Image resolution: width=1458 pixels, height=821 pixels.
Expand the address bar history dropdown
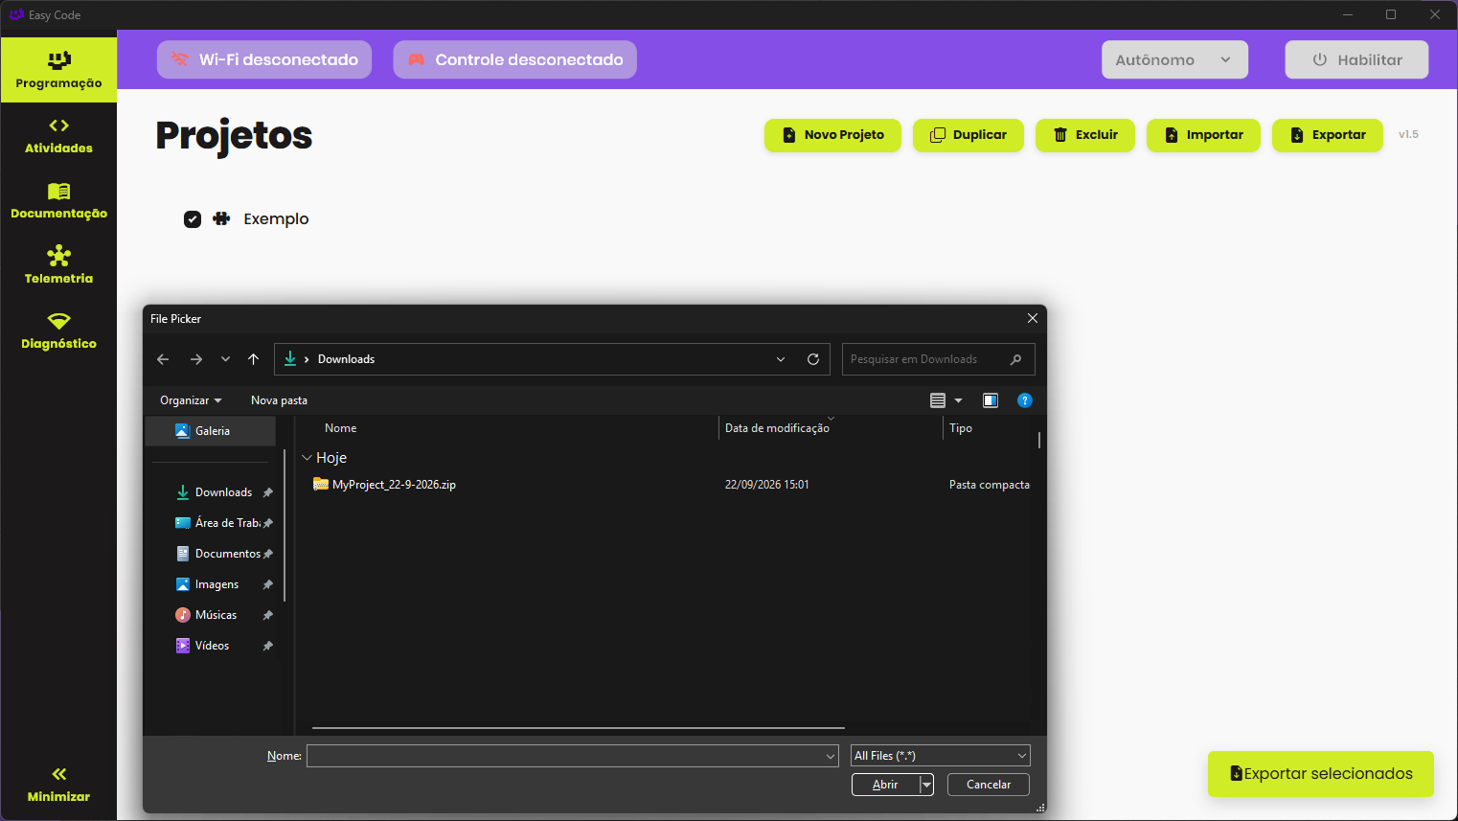tap(781, 359)
